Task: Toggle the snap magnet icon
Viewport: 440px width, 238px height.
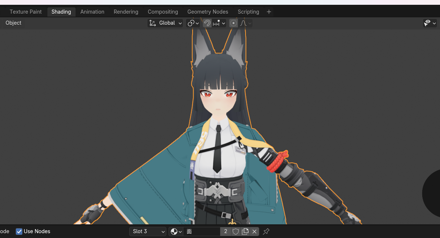Action: point(207,23)
